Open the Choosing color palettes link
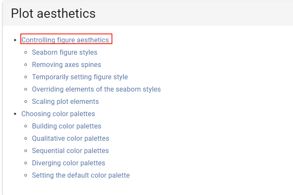The image size is (293, 195). click(x=58, y=114)
